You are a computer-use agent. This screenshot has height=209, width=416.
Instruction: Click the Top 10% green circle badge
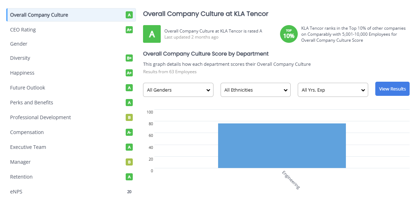(289, 34)
